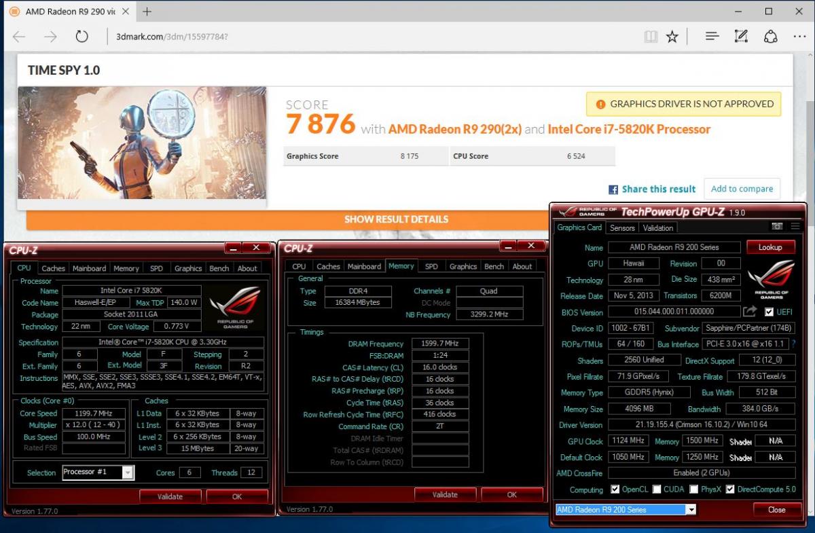Add page to favorites with star icon
815x533 pixels.
[672, 37]
